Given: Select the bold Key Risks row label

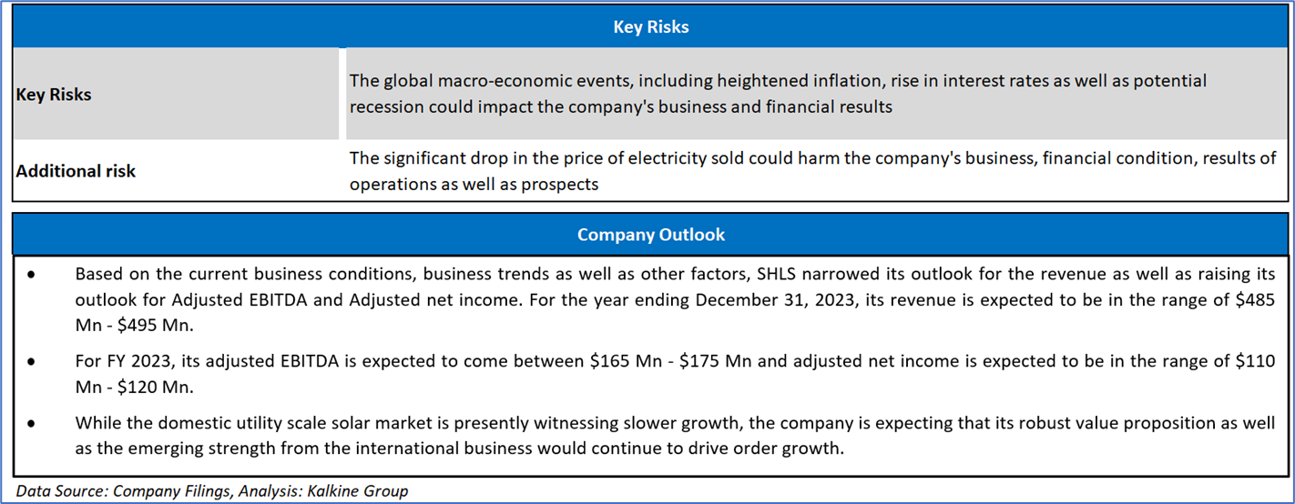Looking at the screenshot, I should 54,95.
